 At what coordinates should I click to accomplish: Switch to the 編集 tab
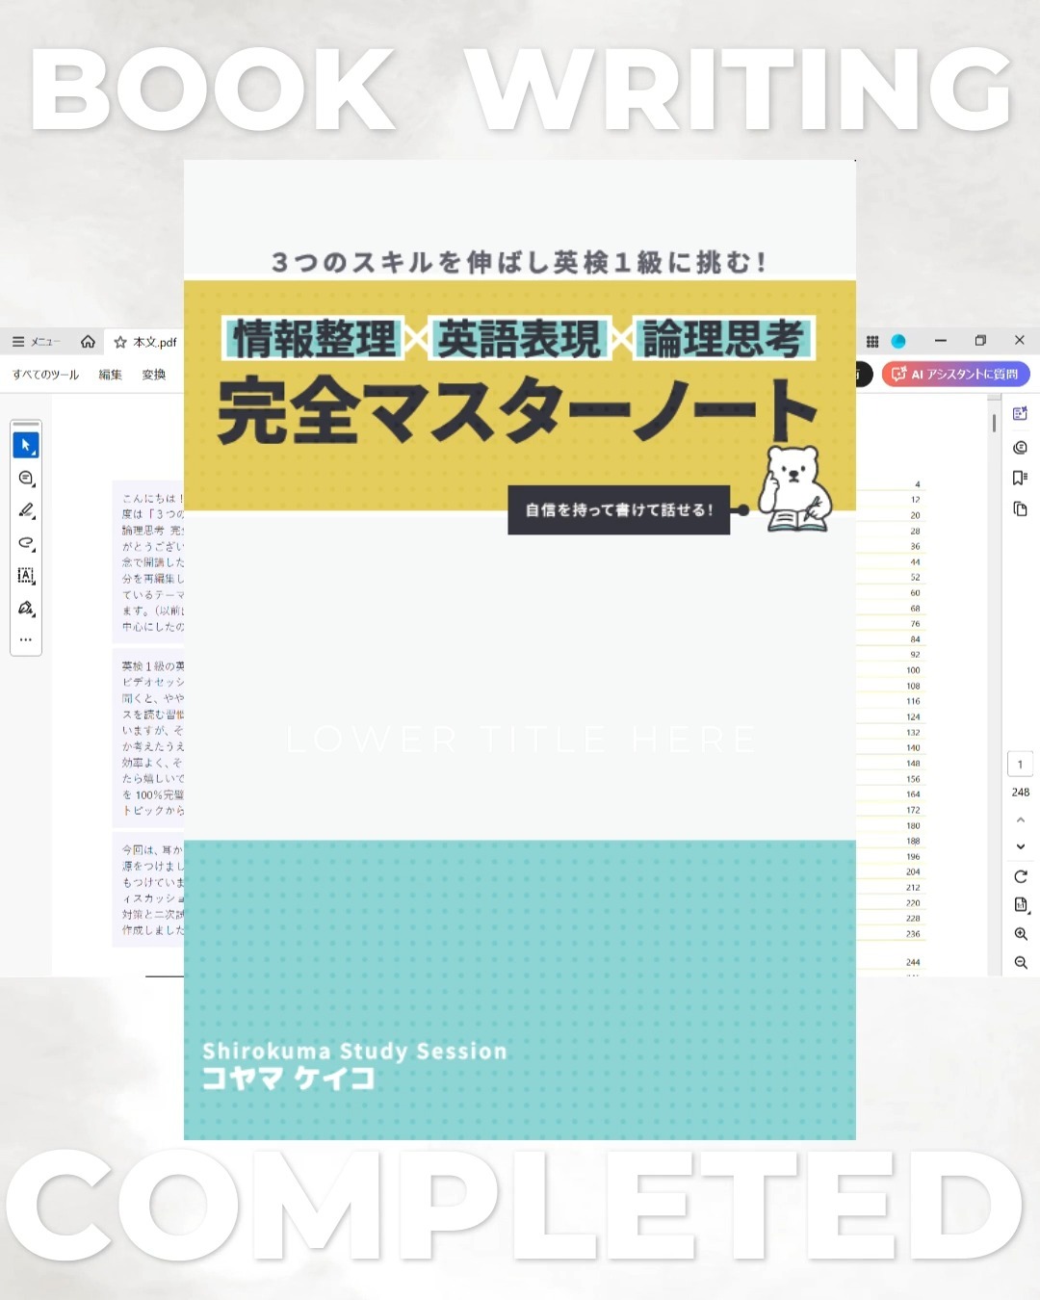[109, 375]
